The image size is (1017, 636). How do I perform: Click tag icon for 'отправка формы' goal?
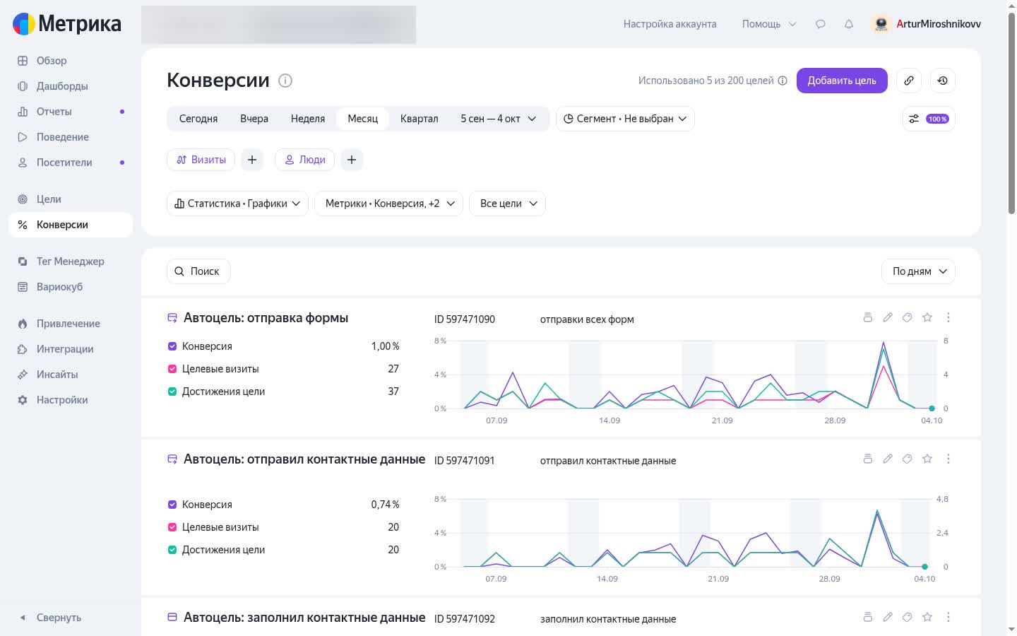[x=908, y=318]
